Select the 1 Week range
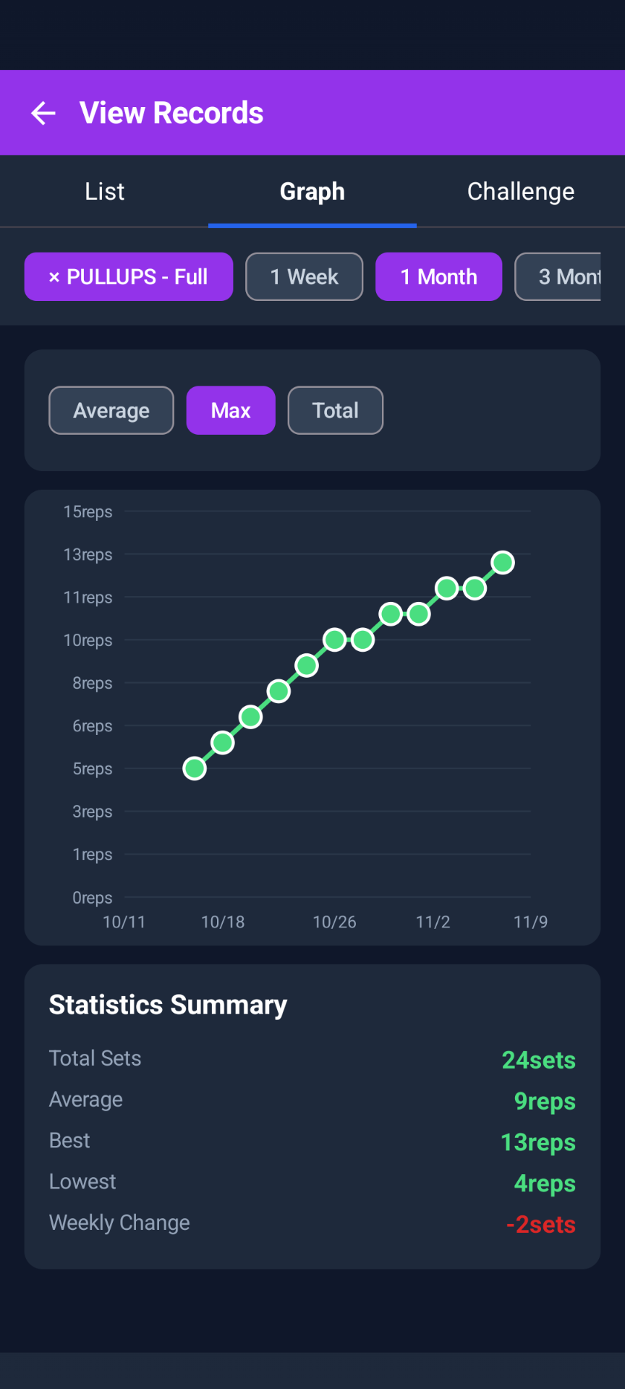The width and height of the screenshot is (625, 1389). [304, 277]
